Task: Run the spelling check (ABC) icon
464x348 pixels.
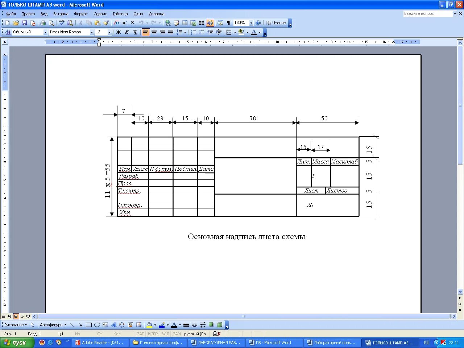Action: click(x=62, y=23)
